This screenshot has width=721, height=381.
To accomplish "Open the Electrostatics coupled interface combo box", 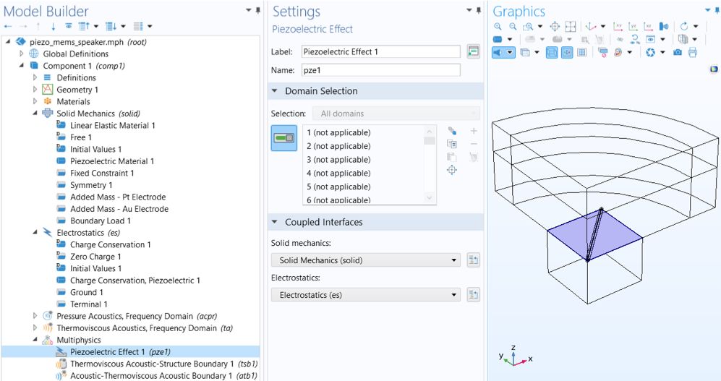I will [x=454, y=295].
